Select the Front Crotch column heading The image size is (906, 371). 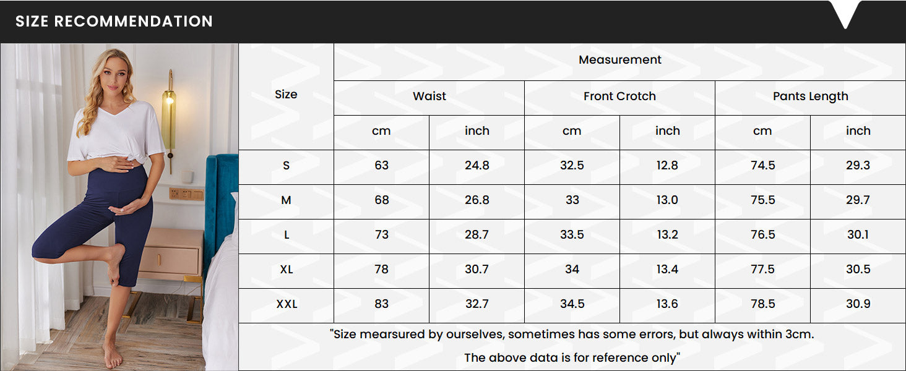pyautogui.click(x=619, y=96)
